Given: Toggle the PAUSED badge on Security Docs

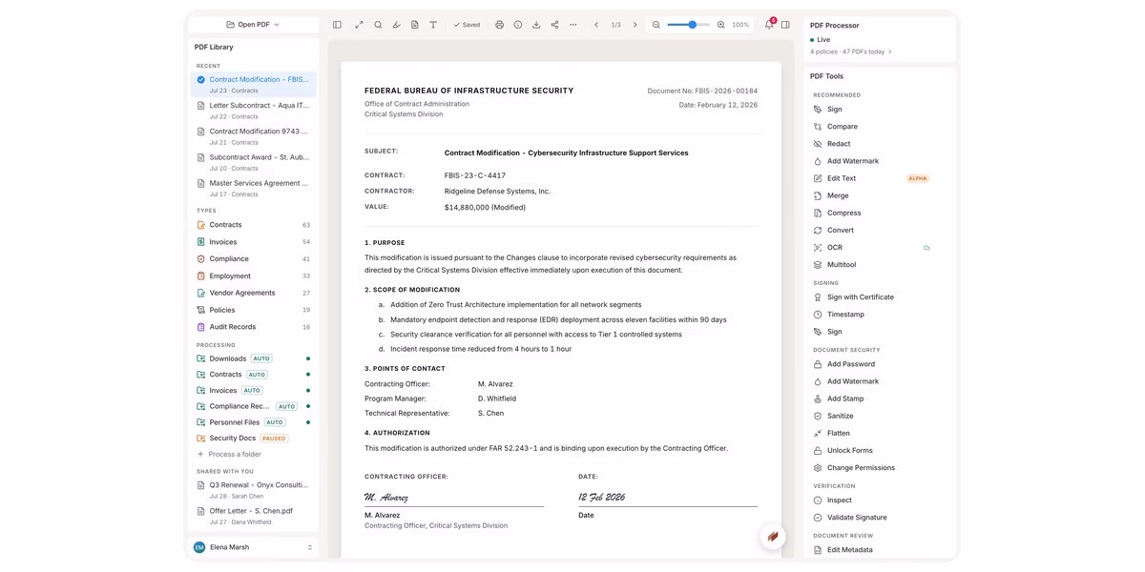Looking at the screenshot, I should tap(274, 439).
